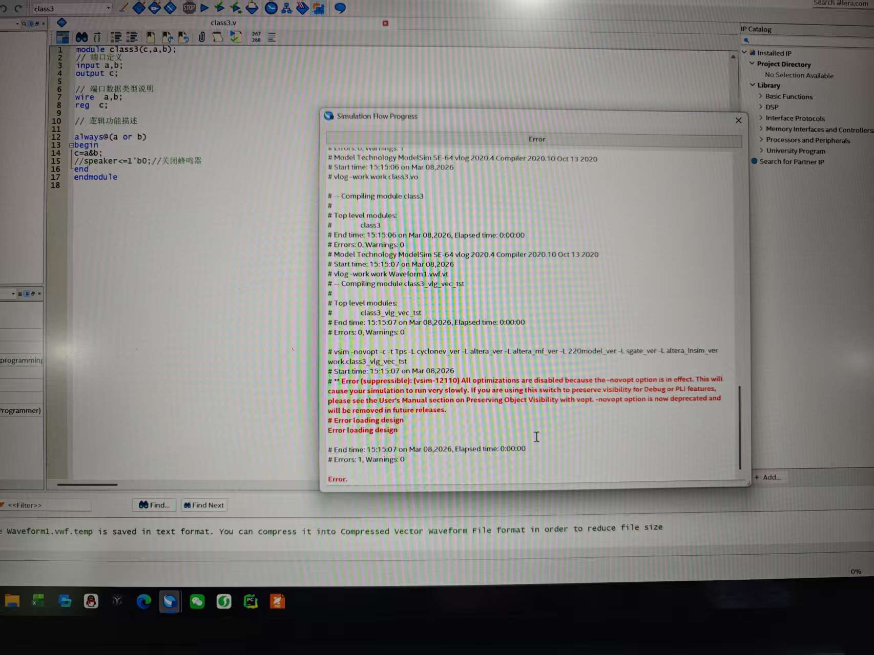Image resolution: width=874 pixels, height=655 pixels.
Task: Click the simulation log vertical scrollbar
Action: coord(739,427)
